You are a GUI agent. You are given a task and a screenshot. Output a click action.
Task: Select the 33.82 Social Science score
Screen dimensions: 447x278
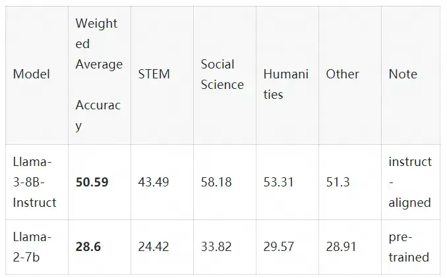click(216, 246)
